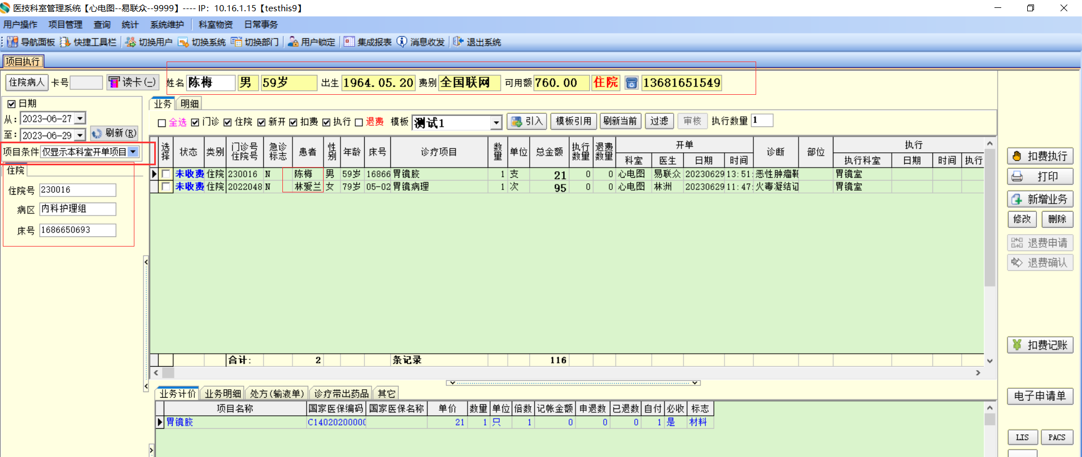Click the main table horizontal scrollbar
Viewport: 1082px width, 457px height.
567,373
